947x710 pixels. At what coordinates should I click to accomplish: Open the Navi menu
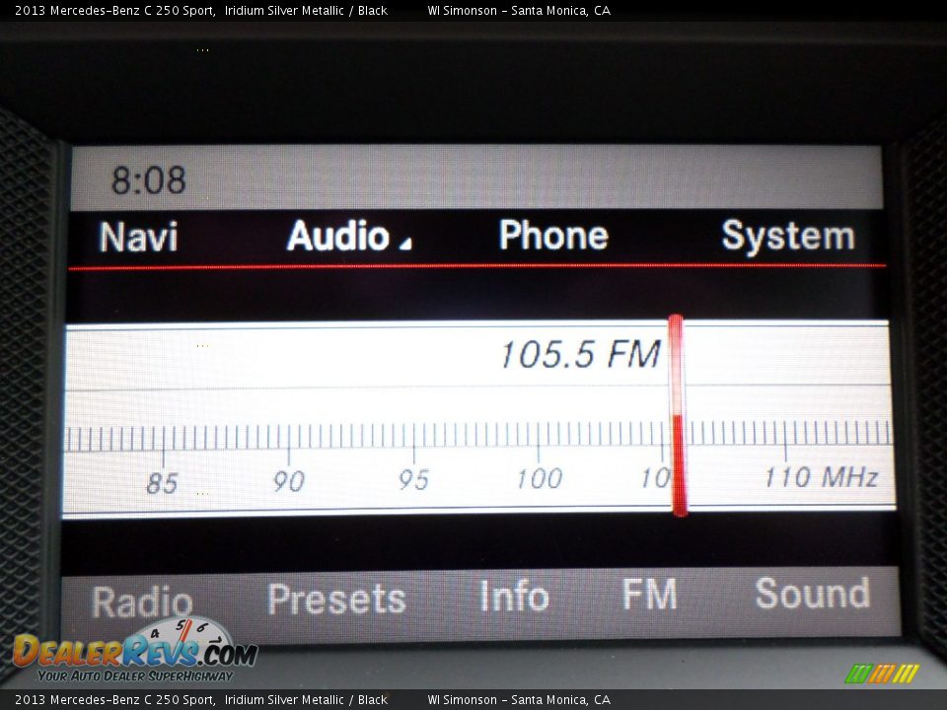pyautogui.click(x=138, y=238)
